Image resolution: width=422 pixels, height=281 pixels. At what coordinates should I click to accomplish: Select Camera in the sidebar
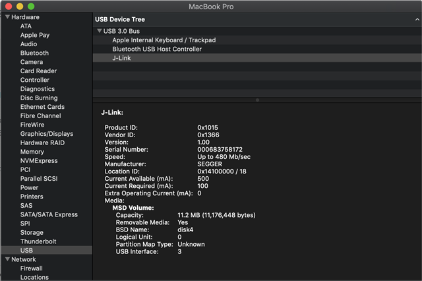[32, 62]
